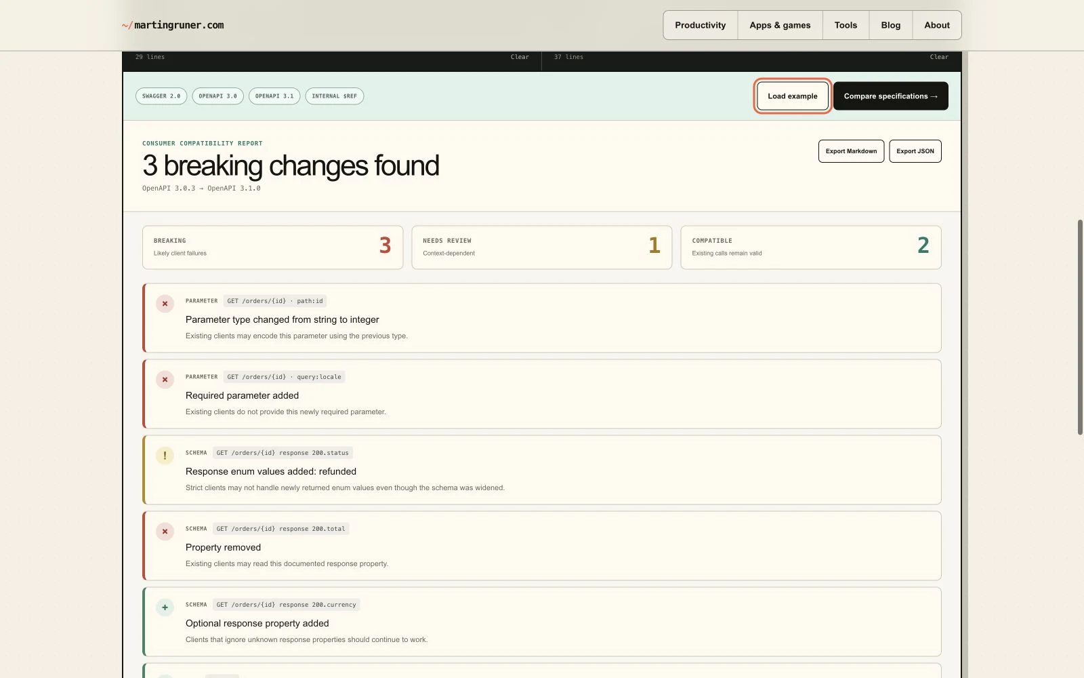Export report as Markdown
The image size is (1084, 678).
pyautogui.click(x=851, y=151)
